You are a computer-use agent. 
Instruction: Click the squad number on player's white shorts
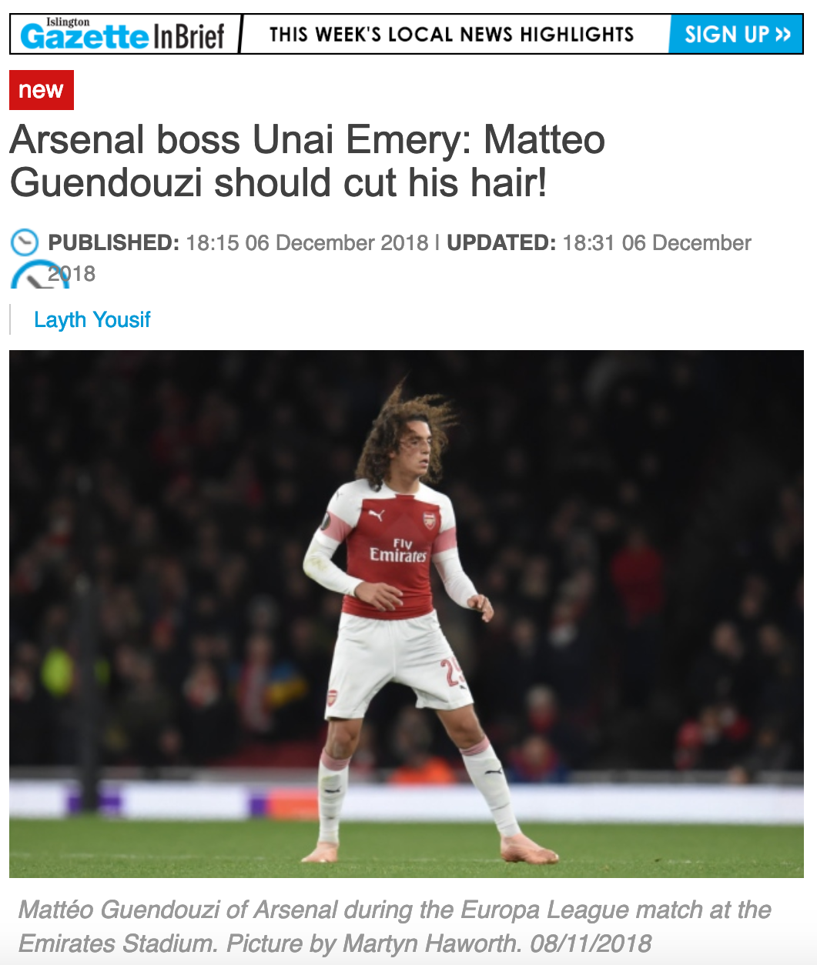pyautogui.click(x=454, y=671)
